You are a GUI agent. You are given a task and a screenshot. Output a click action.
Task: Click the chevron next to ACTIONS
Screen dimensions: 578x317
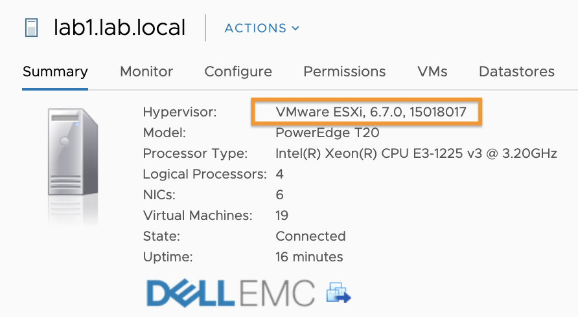pos(295,28)
